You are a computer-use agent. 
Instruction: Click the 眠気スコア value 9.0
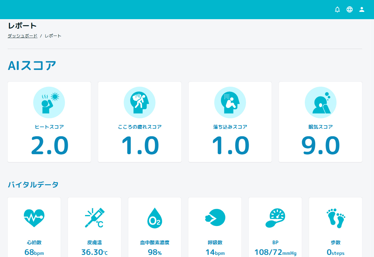pyautogui.click(x=321, y=146)
